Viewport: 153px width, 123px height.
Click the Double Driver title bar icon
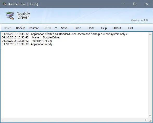coord(4,4)
